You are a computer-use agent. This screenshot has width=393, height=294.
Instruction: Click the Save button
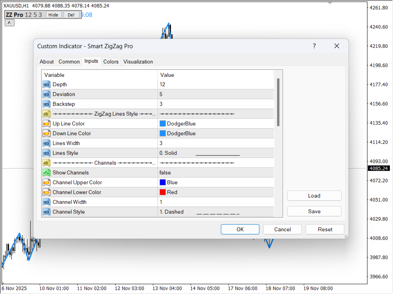point(314,211)
